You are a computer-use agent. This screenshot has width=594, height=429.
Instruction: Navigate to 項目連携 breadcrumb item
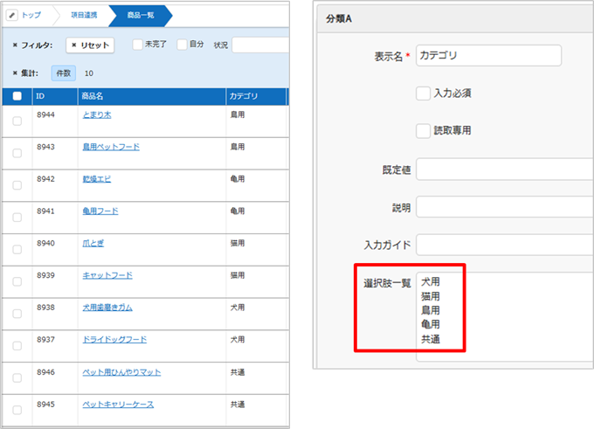click(82, 15)
